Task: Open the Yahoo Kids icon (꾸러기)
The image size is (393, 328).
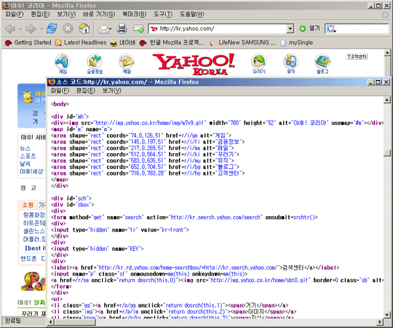Action: click(259, 64)
